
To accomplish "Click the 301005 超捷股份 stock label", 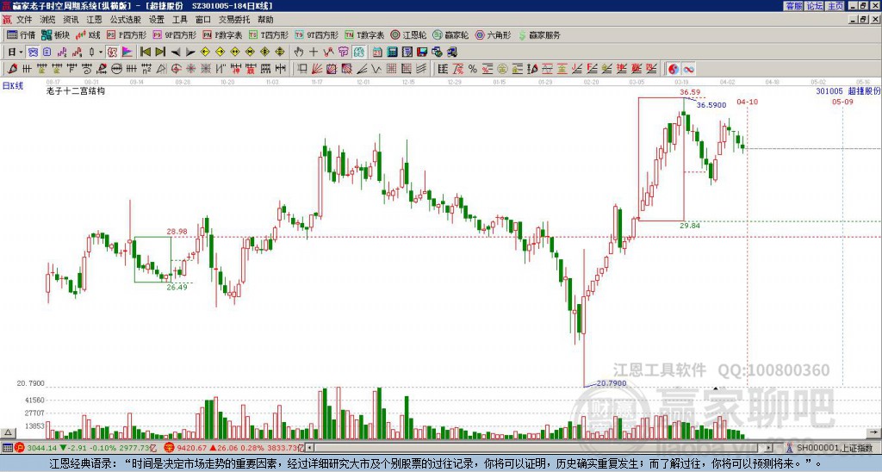I will point(848,90).
